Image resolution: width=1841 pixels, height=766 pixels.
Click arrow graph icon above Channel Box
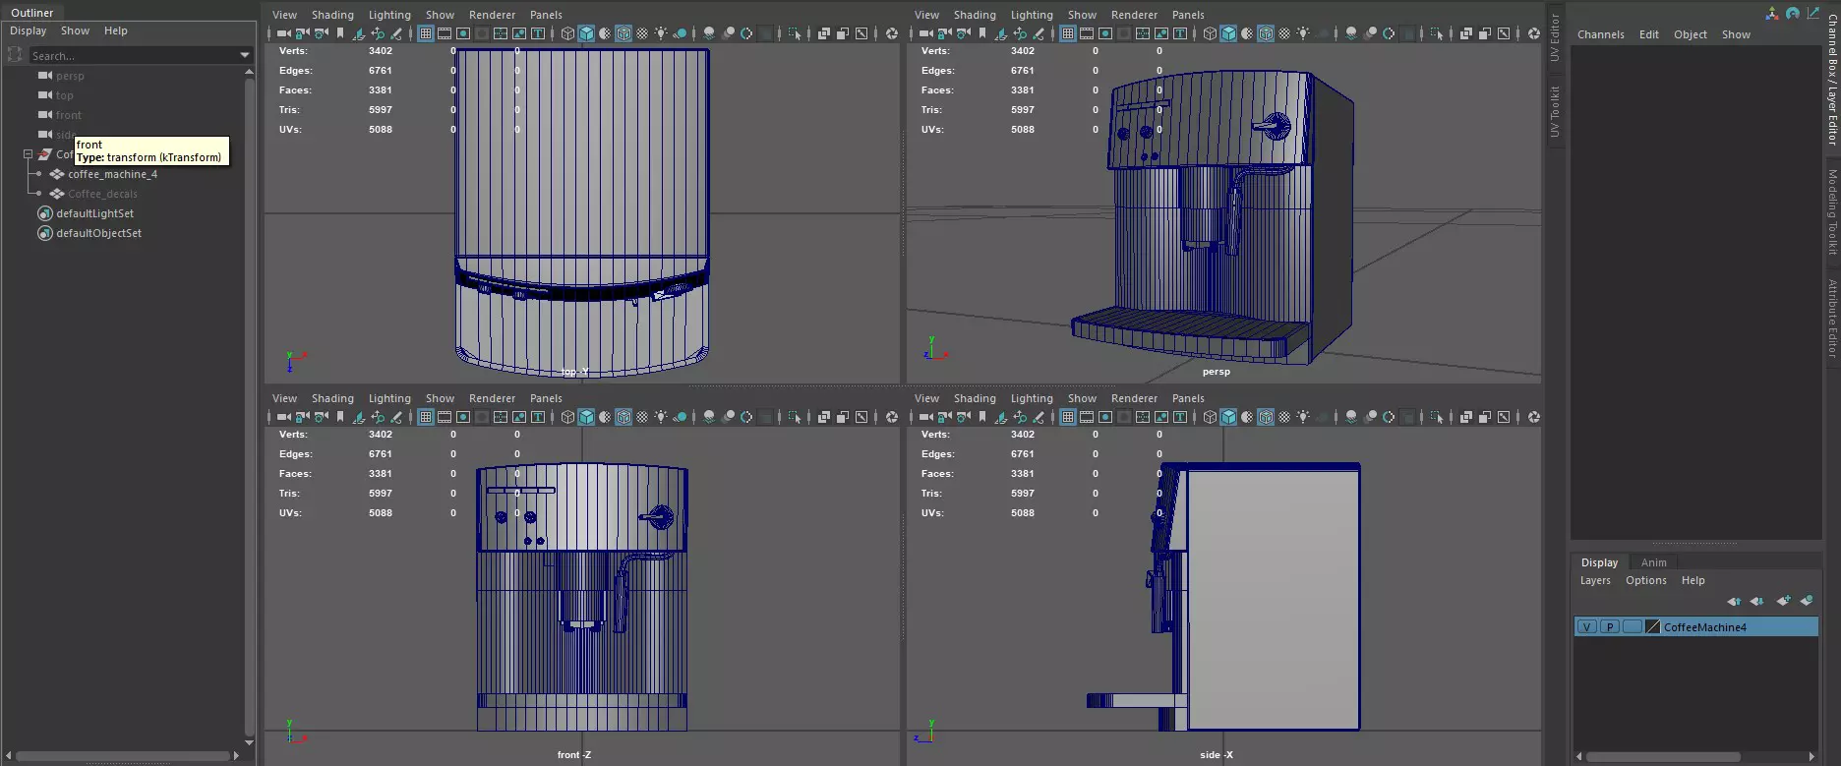pyautogui.click(x=1813, y=13)
